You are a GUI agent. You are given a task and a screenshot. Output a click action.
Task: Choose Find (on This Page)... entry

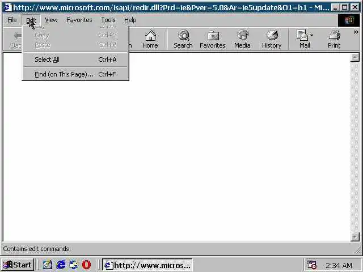coord(75,74)
